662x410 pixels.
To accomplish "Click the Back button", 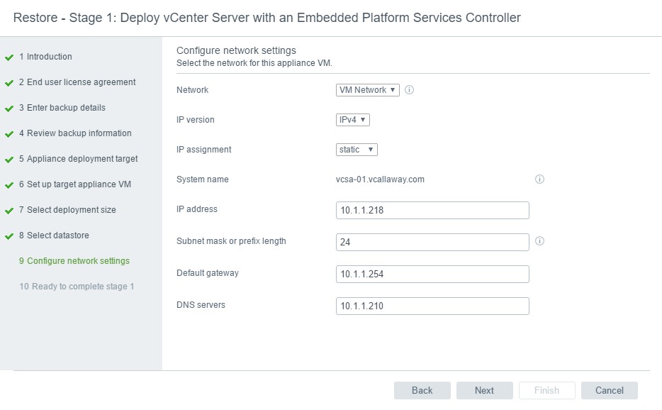I will click(422, 391).
